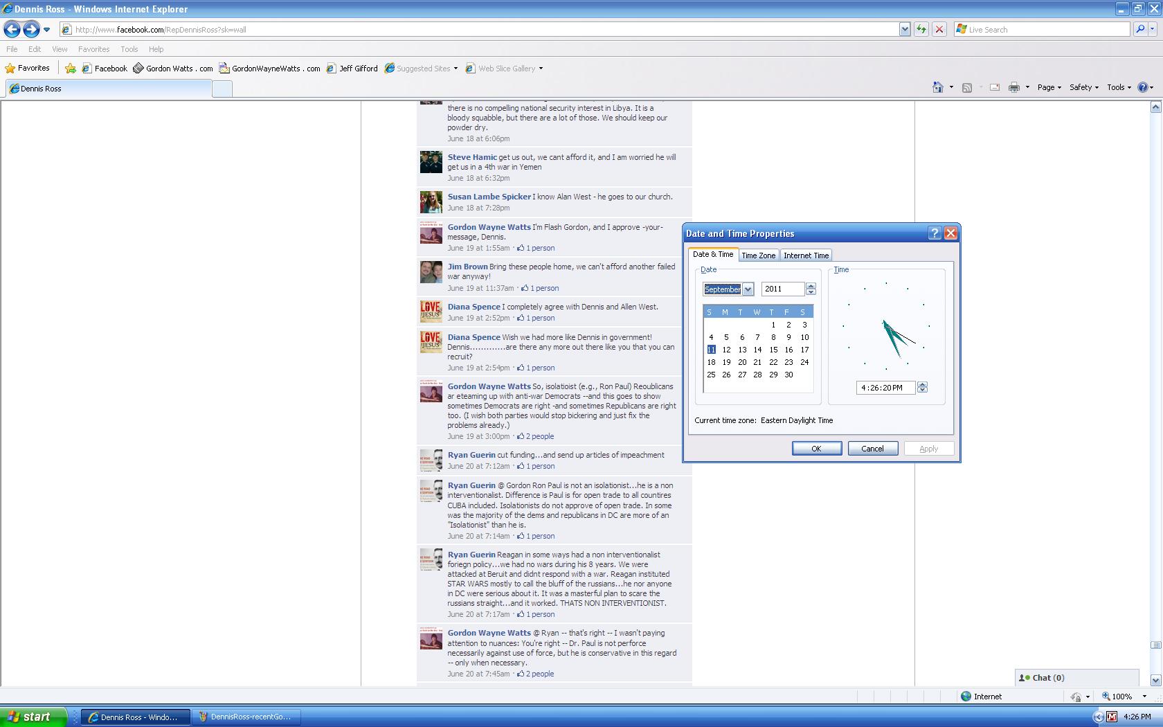Open the zoom level 100% dropdown

tap(1144, 697)
